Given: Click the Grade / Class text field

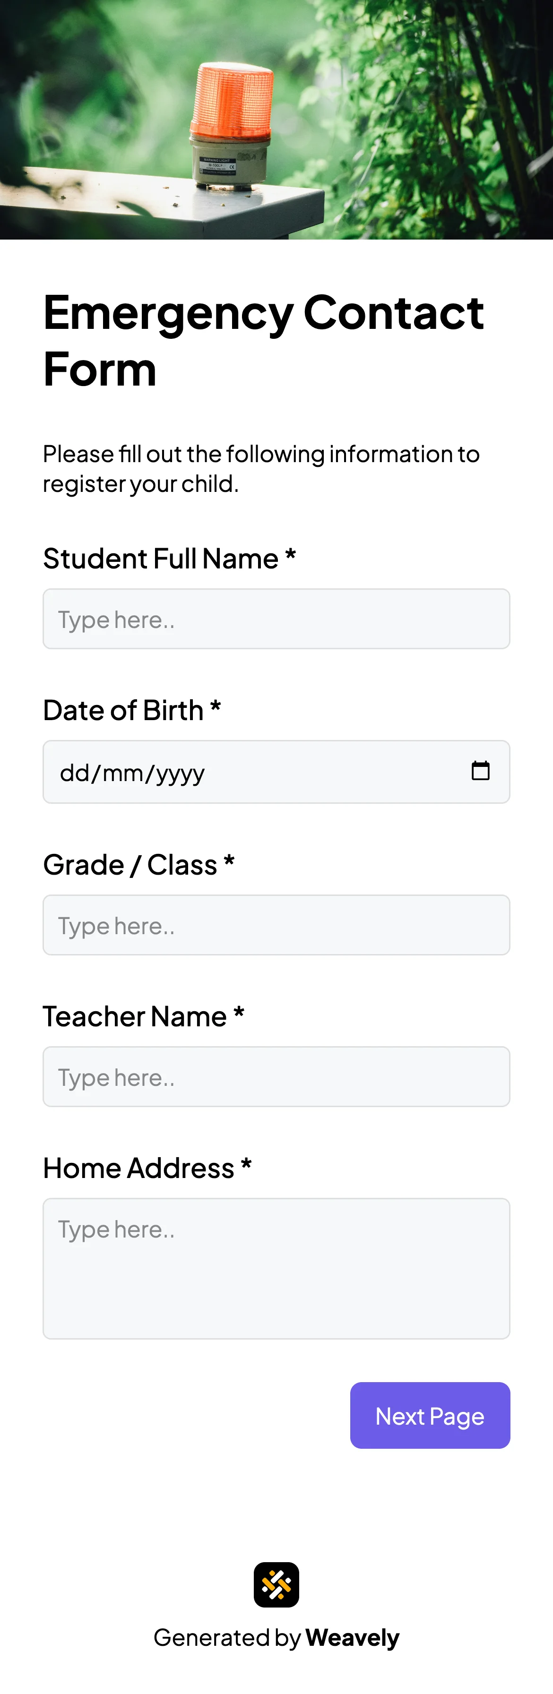Looking at the screenshot, I should coord(276,925).
